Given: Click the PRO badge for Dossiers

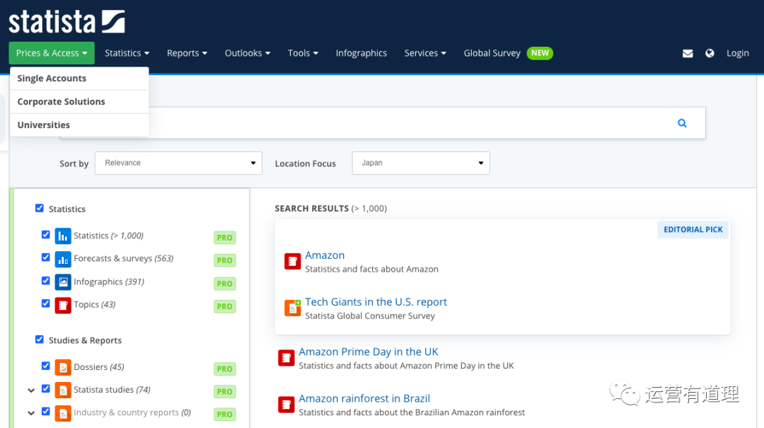Looking at the screenshot, I should click(x=225, y=369).
